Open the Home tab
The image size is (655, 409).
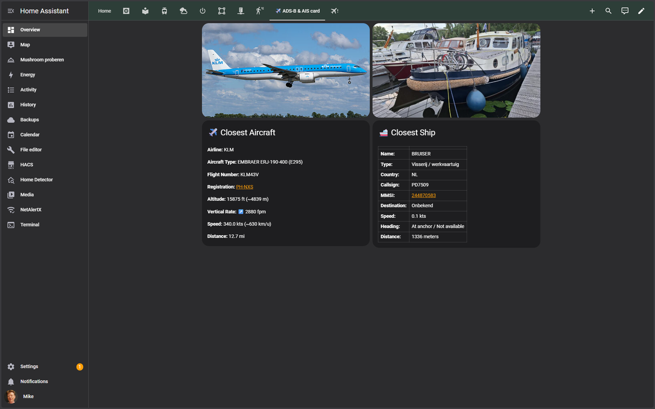point(104,11)
